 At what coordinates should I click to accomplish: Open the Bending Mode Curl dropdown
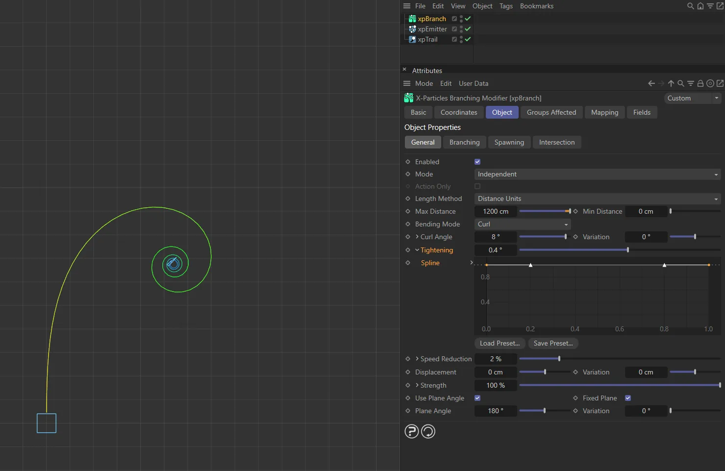(x=522, y=224)
